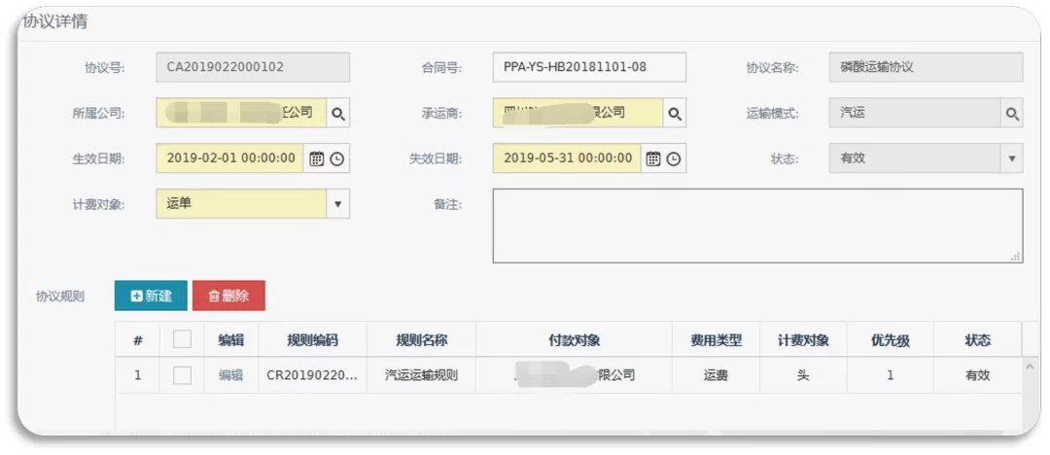Click search icon beside 承运商 field

pyautogui.click(x=674, y=114)
